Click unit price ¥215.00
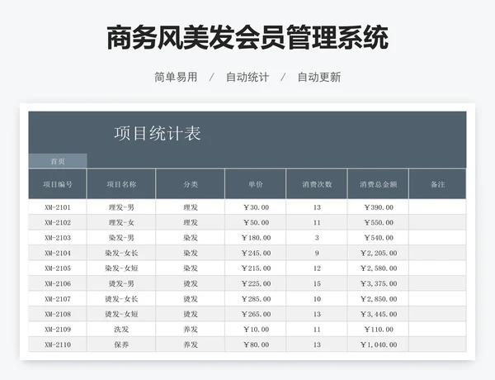The image size is (495, 380). [x=256, y=268]
